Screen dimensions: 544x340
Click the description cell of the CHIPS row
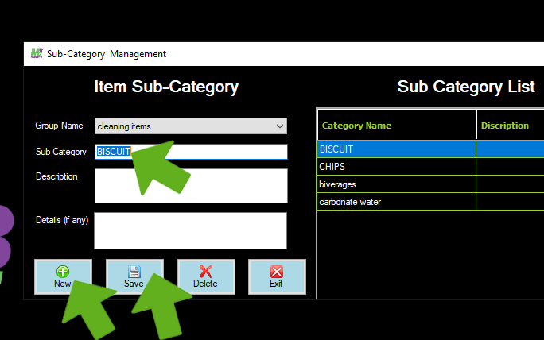click(x=509, y=167)
